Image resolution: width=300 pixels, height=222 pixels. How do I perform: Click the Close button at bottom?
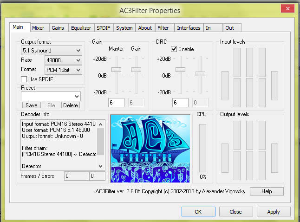pyautogui.click(x=236, y=212)
